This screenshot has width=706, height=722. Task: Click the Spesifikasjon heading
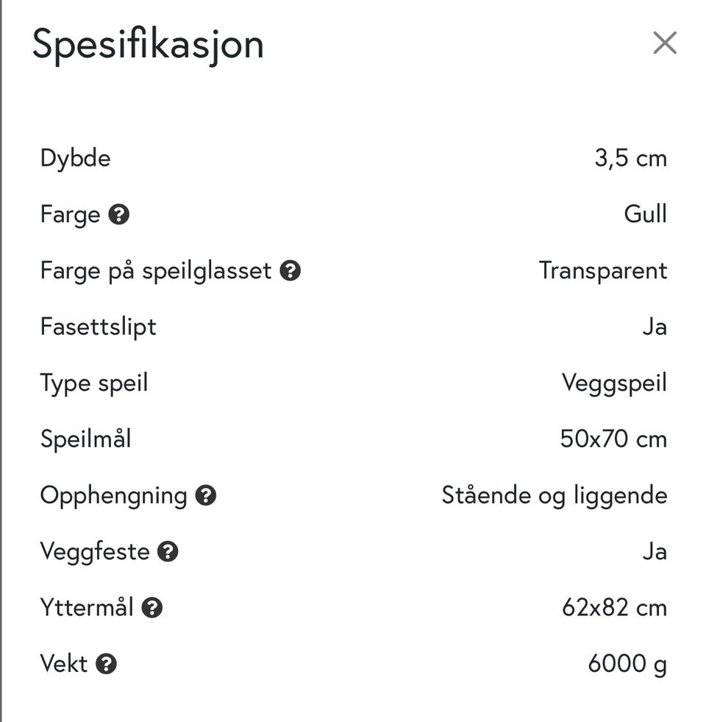tap(148, 44)
